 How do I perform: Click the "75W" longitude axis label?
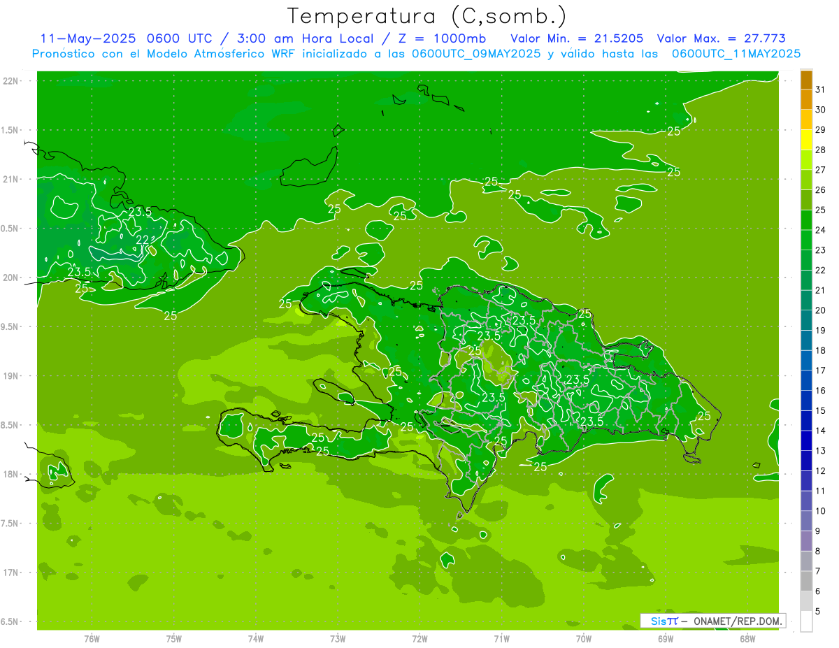174,639
